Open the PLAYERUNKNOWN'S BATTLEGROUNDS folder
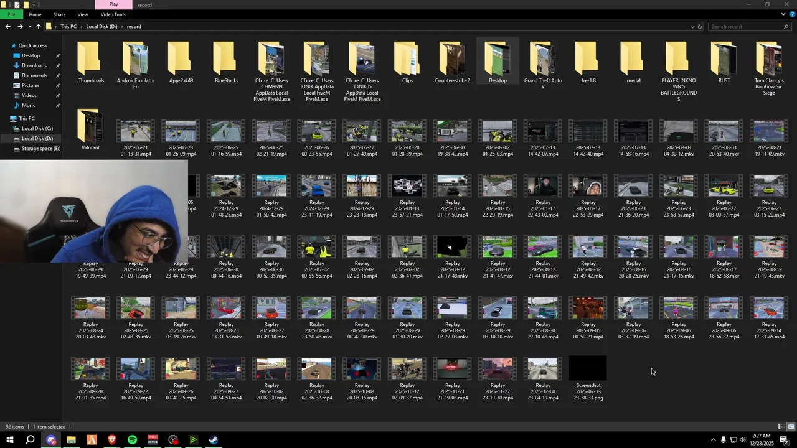Viewport: 797px width, 448px height. pyautogui.click(x=679, y=72)
